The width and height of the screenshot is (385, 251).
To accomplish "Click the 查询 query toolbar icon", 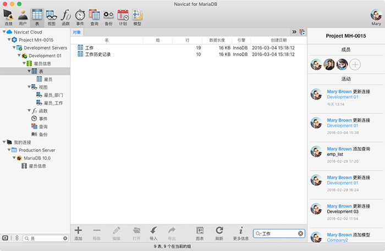I will pos(94,17).
